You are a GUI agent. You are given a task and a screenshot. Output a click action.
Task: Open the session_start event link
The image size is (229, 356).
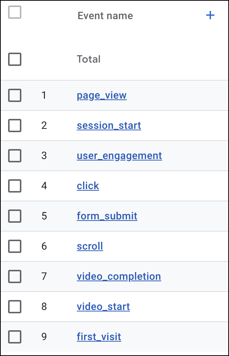109,126
